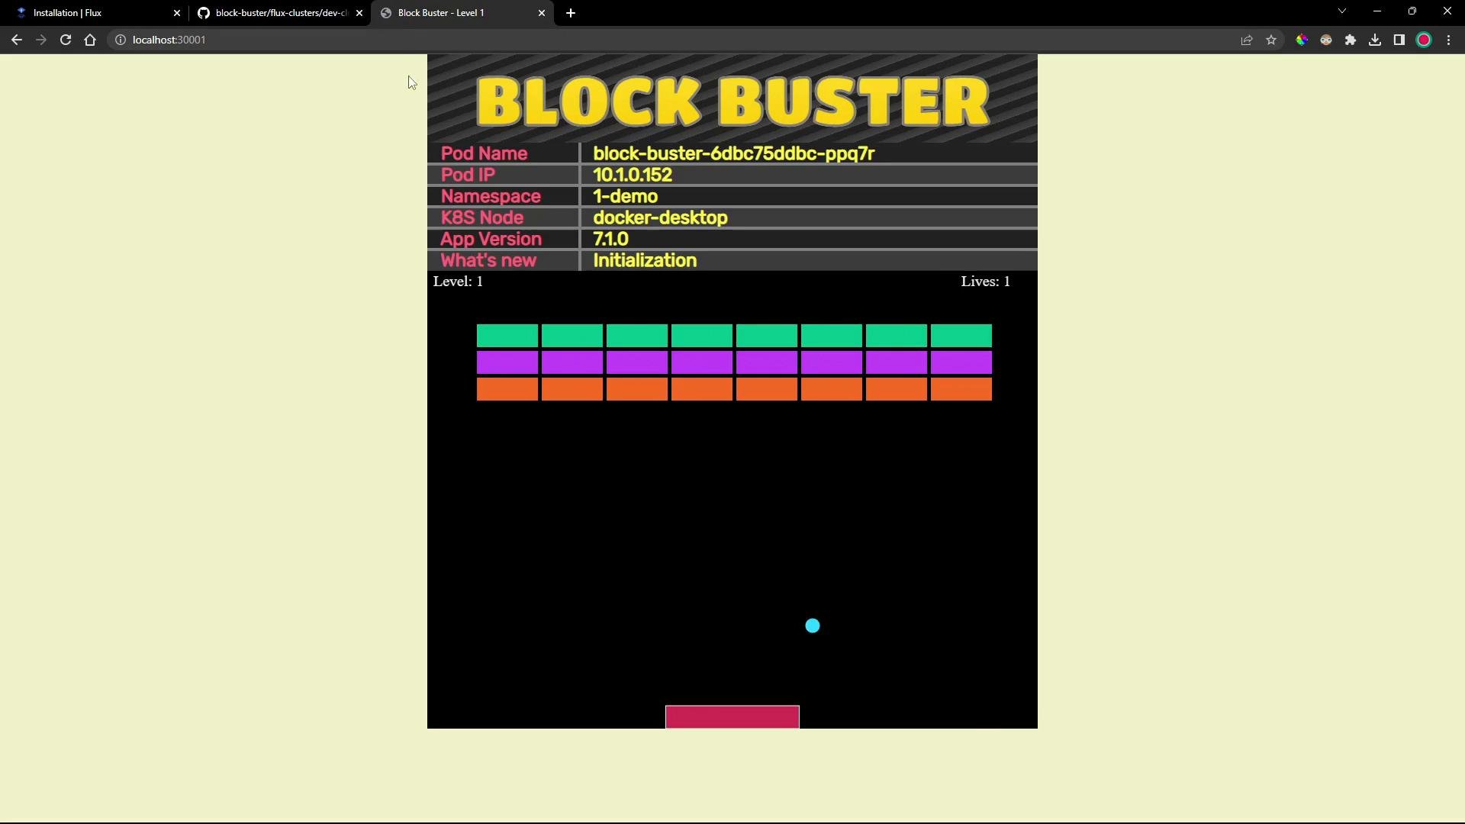Image resolution: width=1465 pixels, height=824 pixels.
Task: Open the Extensions puzzle icon
Action: [1351, 40]
